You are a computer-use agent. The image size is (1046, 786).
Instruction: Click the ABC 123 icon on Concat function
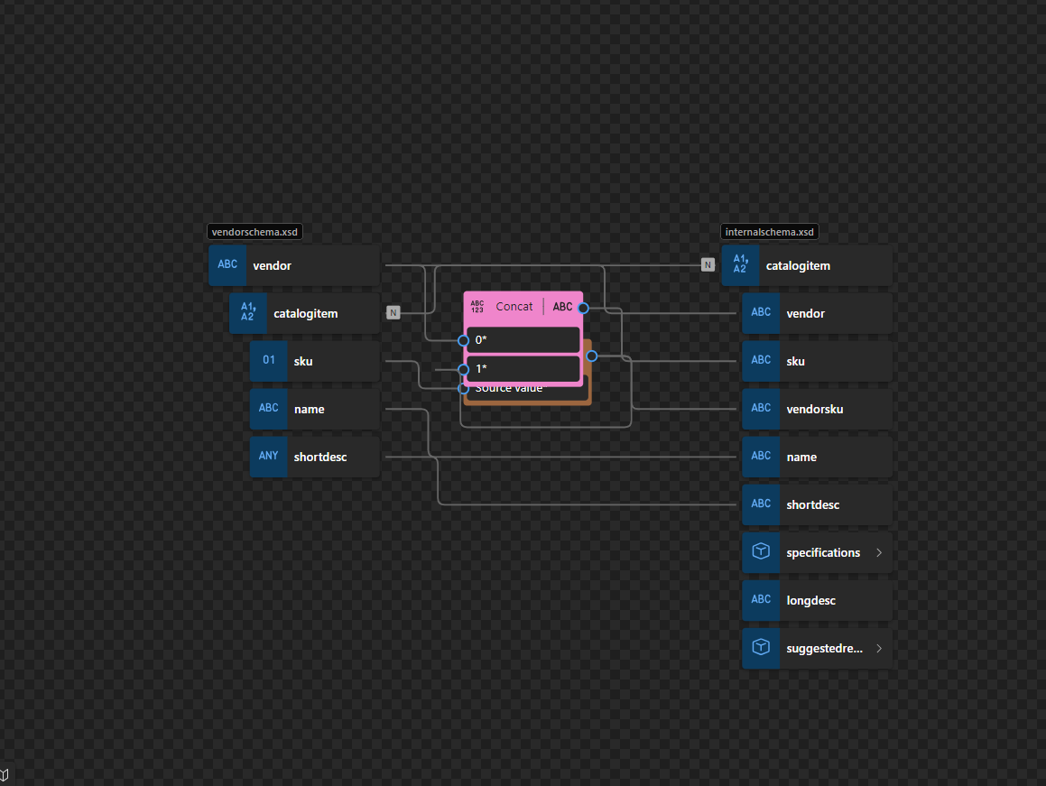[477, 307]
